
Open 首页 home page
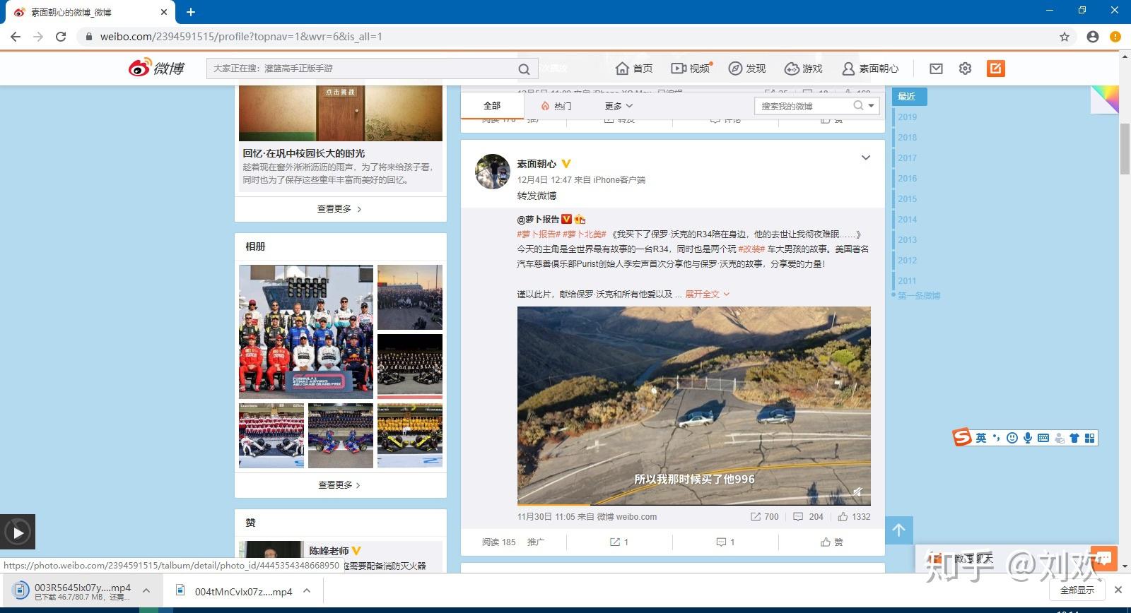tap(634, 69)
